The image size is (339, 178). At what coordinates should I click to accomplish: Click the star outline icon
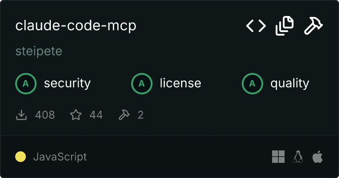point(76,114)
